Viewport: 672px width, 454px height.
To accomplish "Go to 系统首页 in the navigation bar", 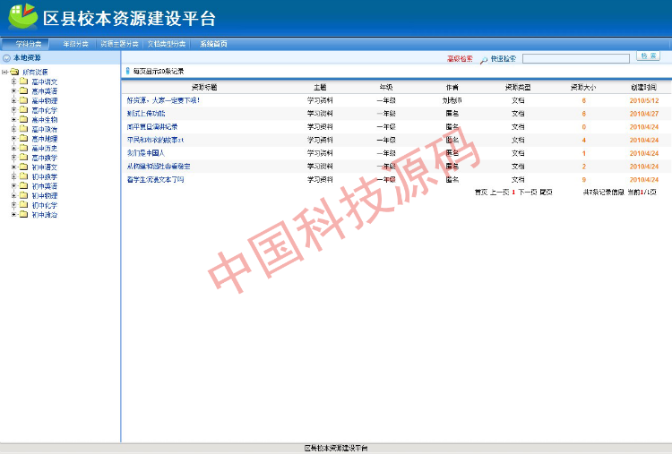I will [213, 44].
